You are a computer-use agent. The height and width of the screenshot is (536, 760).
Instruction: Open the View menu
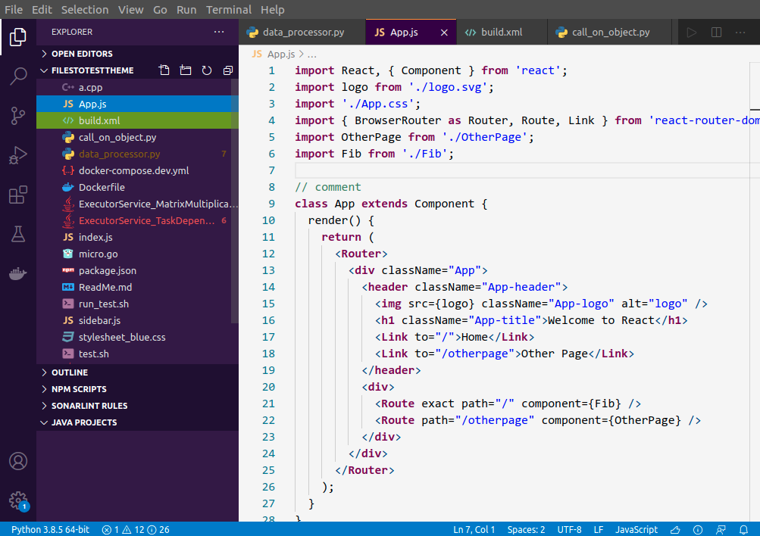(131, 10)
